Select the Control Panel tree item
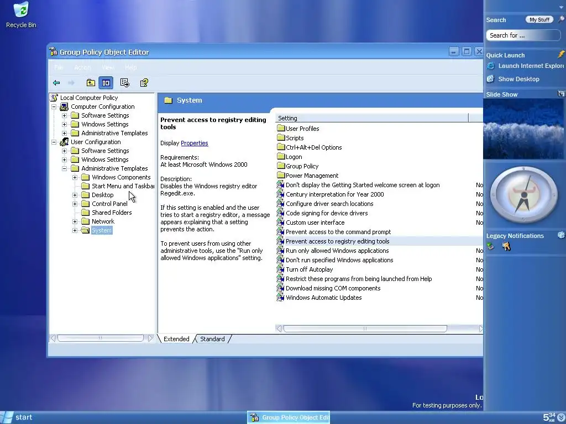Screen dimensions: 566x424 click(109, 204)
